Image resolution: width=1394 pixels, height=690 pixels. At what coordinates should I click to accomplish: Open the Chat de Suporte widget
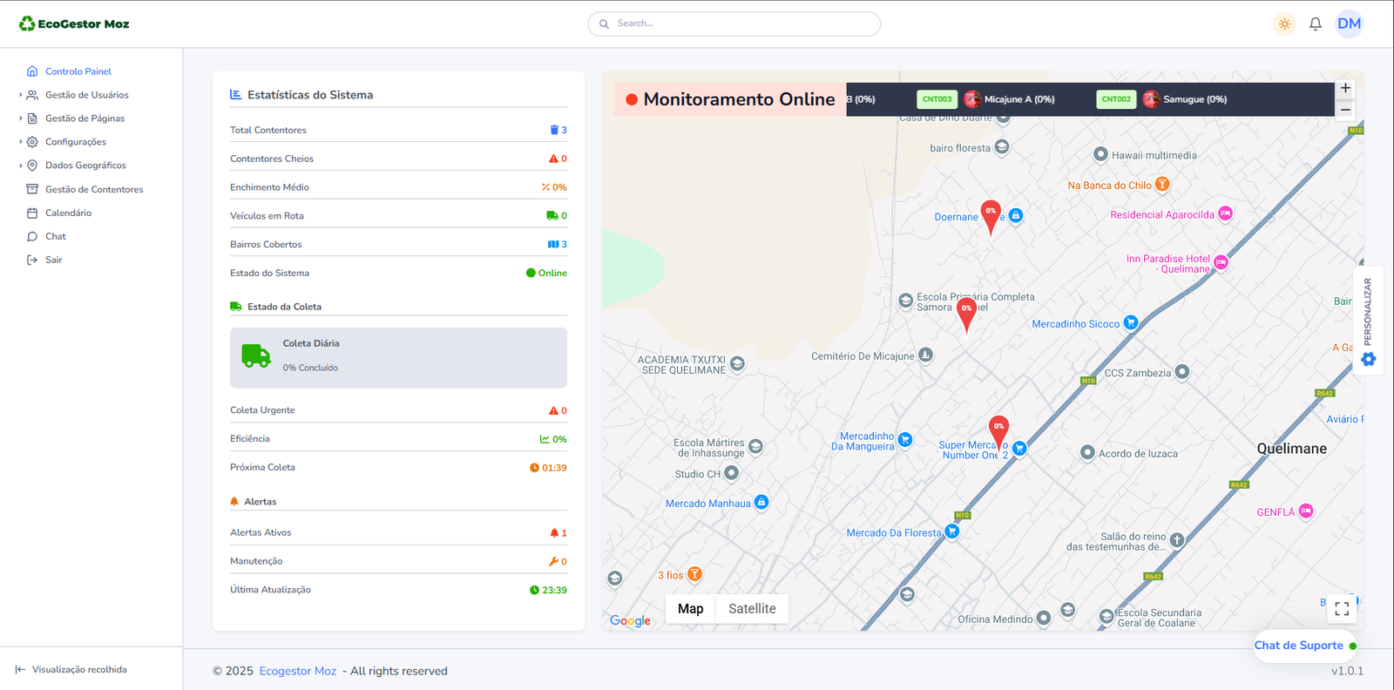click(x=1305, y=646)
